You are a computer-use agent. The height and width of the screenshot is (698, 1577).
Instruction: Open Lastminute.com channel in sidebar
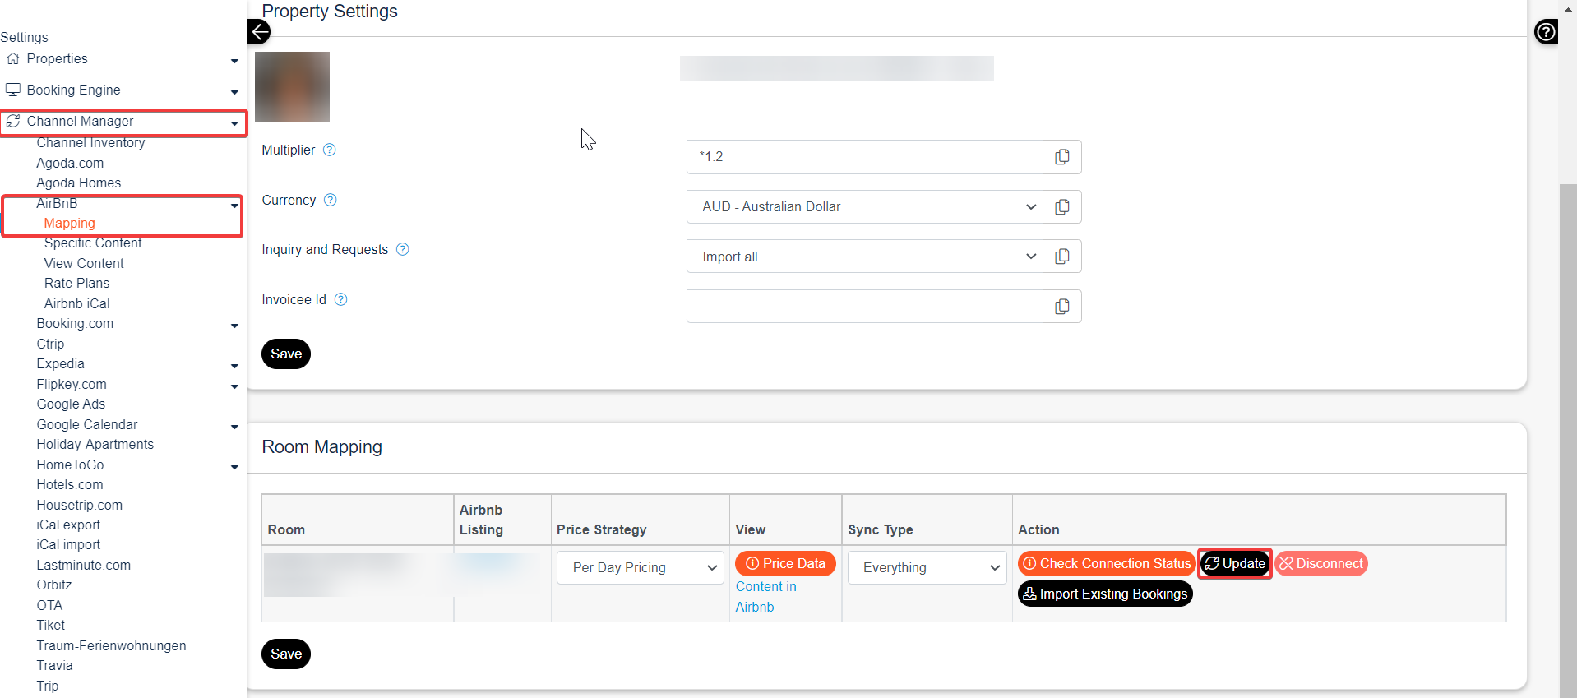(84, 565)
